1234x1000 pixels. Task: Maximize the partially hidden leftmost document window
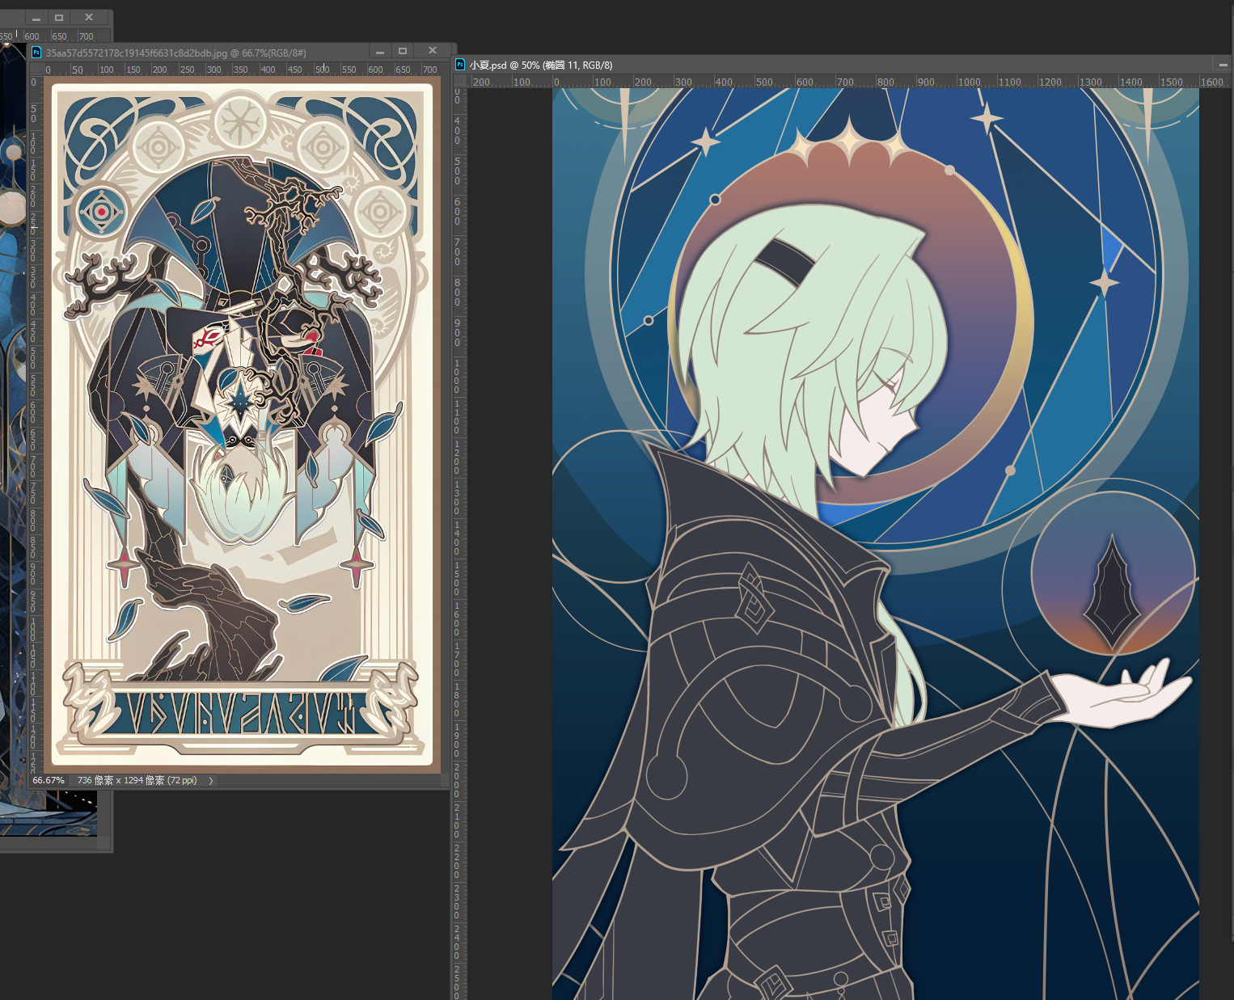coord(59,18)
